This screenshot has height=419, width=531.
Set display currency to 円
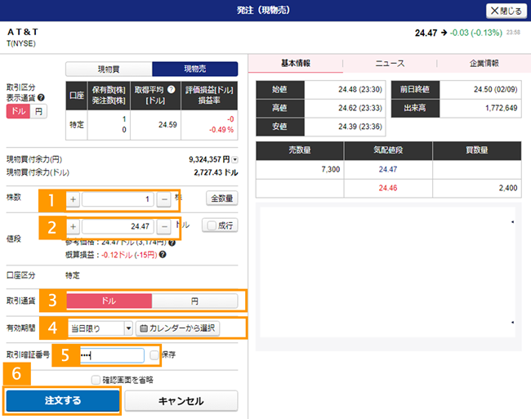pos(38,111)
